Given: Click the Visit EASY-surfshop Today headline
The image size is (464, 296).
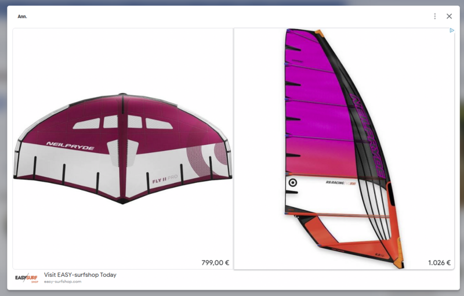Looking at the screenshot, I should (80, 275).
